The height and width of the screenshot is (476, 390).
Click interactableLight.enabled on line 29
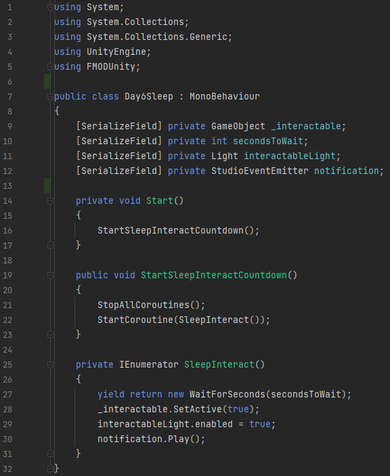point(165,424)
